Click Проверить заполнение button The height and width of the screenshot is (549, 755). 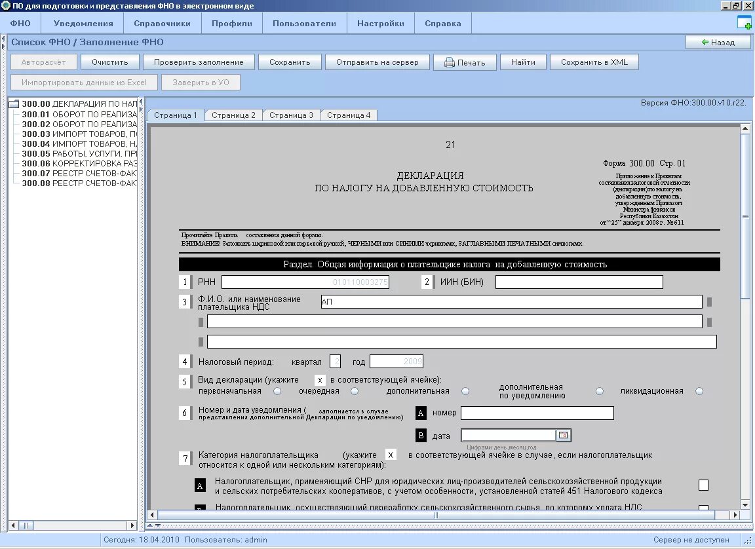pos(199,62)
